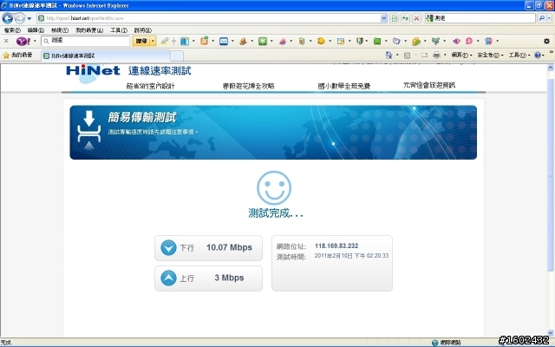Open the 國小數學全班免費 link

coord(344,86)
